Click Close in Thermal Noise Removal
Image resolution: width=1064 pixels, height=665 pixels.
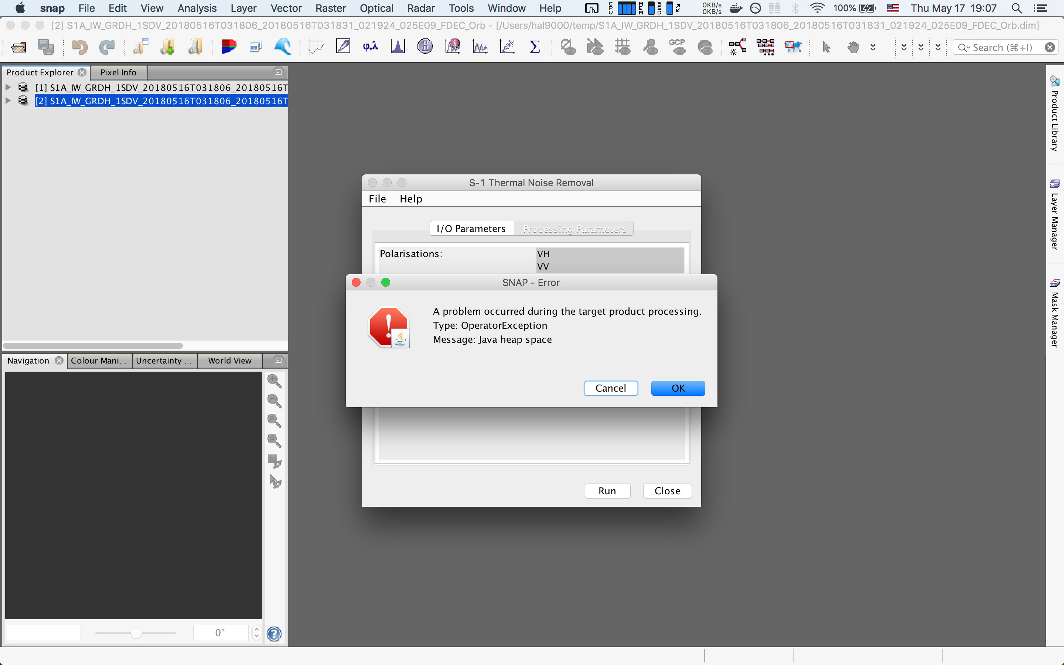tap(668, 491)
